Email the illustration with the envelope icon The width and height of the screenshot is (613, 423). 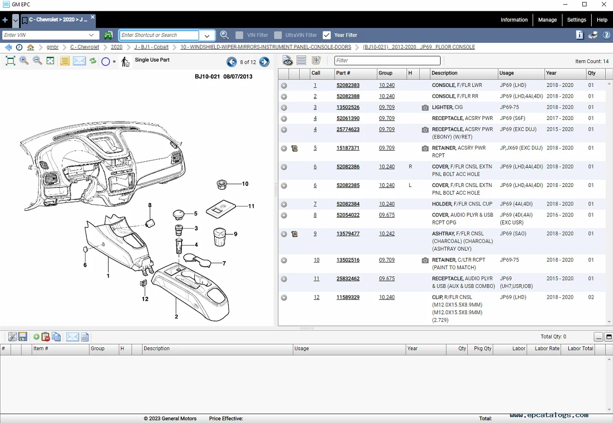[79, 61]
